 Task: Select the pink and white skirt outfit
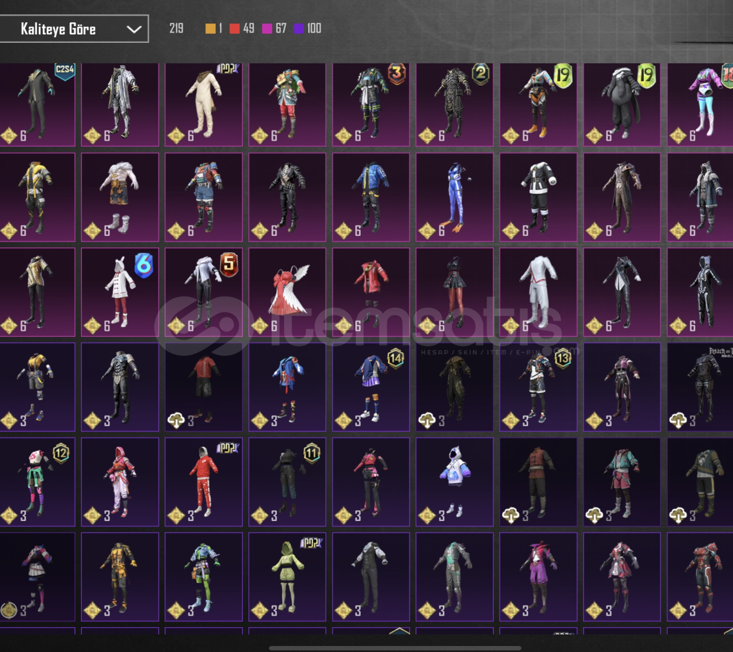(37, 577)
